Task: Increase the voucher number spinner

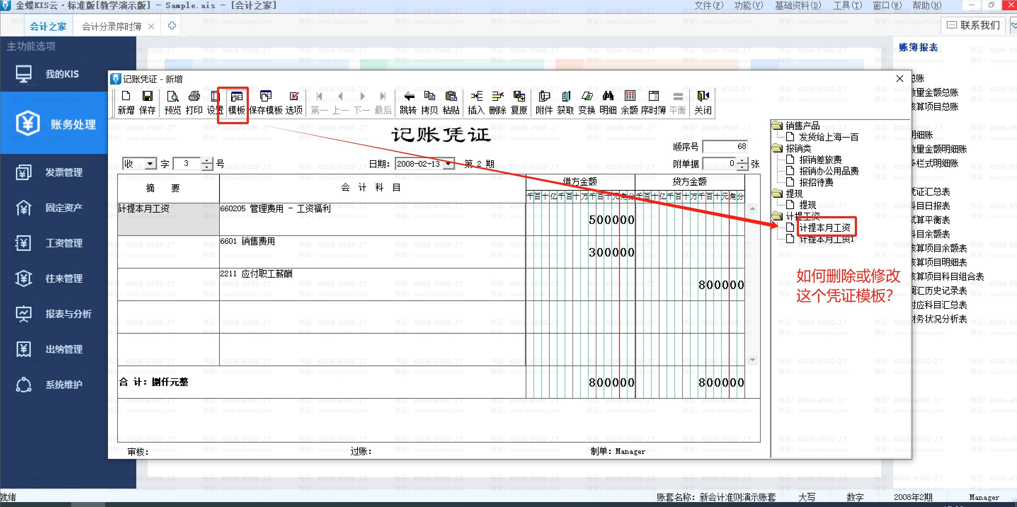Action: coord(207,160)
